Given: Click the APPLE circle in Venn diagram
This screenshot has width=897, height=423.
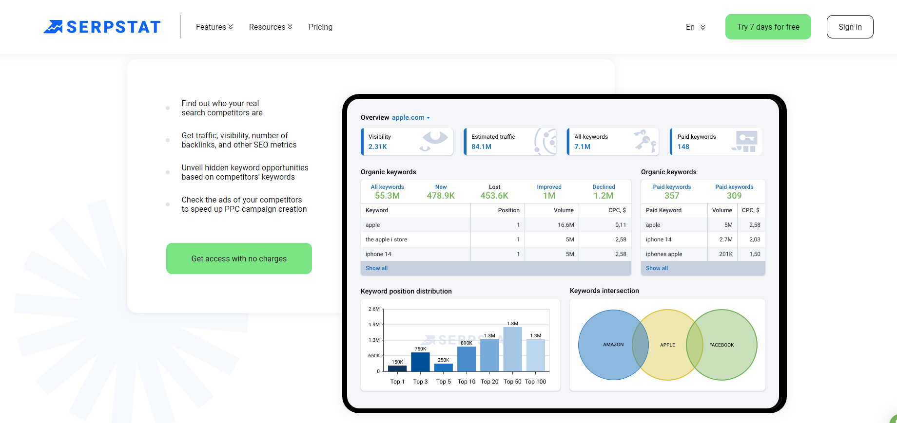Looking at the screenshot, I should click(x=667, y=345).
